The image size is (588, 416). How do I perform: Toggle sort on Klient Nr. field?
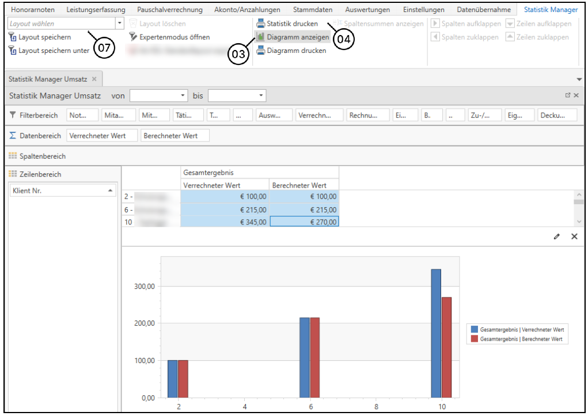pos(110,191)
